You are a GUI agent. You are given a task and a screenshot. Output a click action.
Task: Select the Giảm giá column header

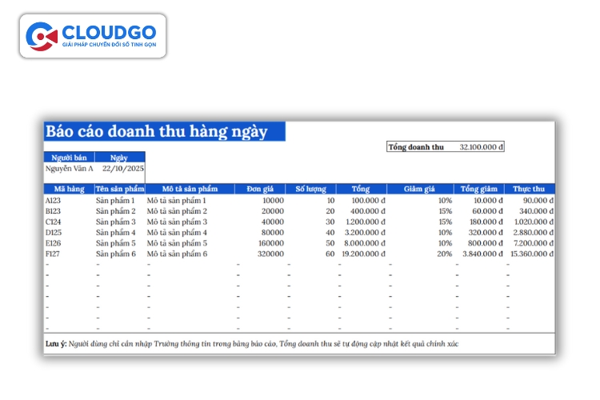pos(418,190)
